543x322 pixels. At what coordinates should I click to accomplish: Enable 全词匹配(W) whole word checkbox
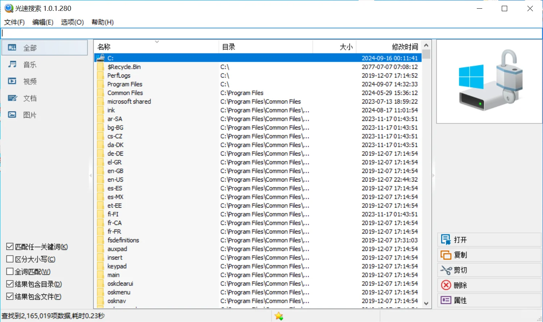[x=10, y=271]
